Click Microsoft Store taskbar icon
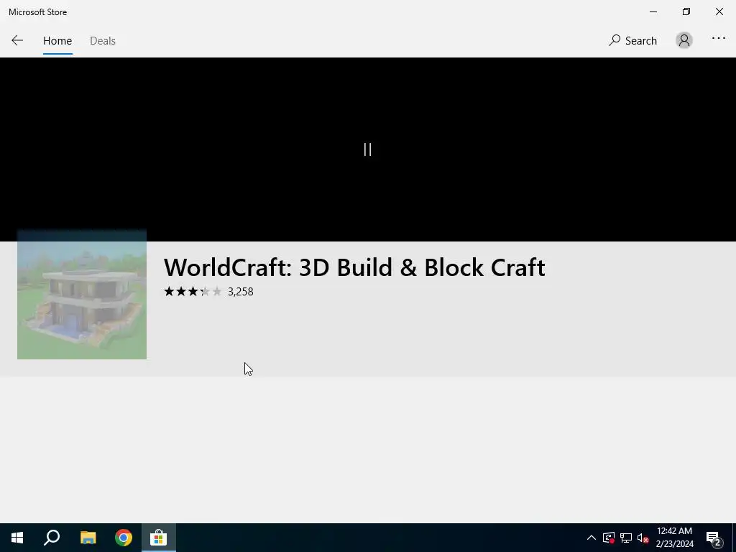 click(159, 538)
